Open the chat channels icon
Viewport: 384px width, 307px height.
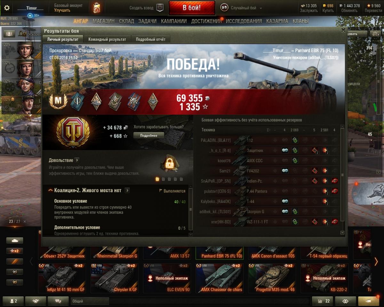pyautogui.click(x=58, y=301)
